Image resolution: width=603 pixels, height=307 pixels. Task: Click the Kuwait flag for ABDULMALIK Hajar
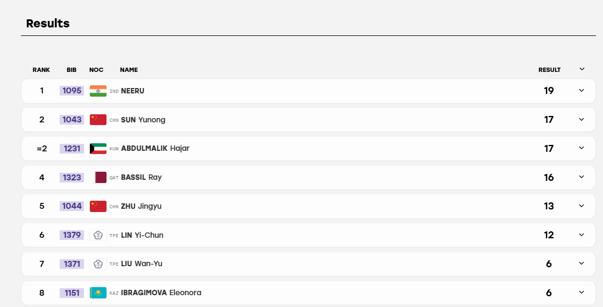point(98,149)
